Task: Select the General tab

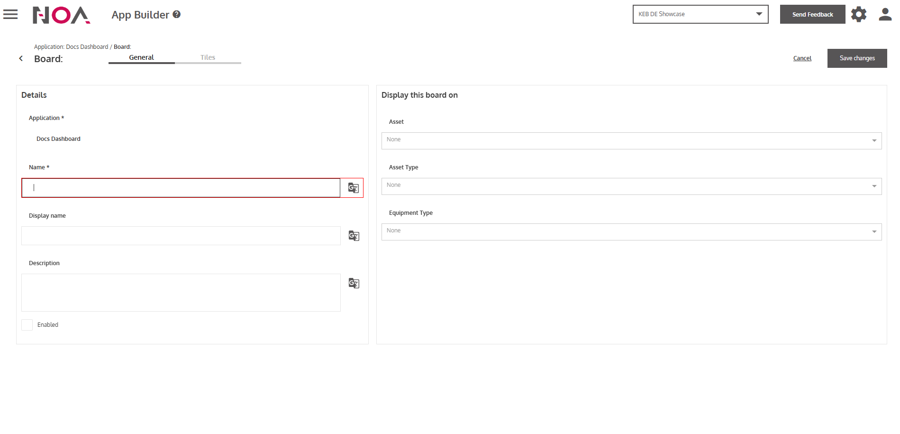Action: tap(141, 57)
